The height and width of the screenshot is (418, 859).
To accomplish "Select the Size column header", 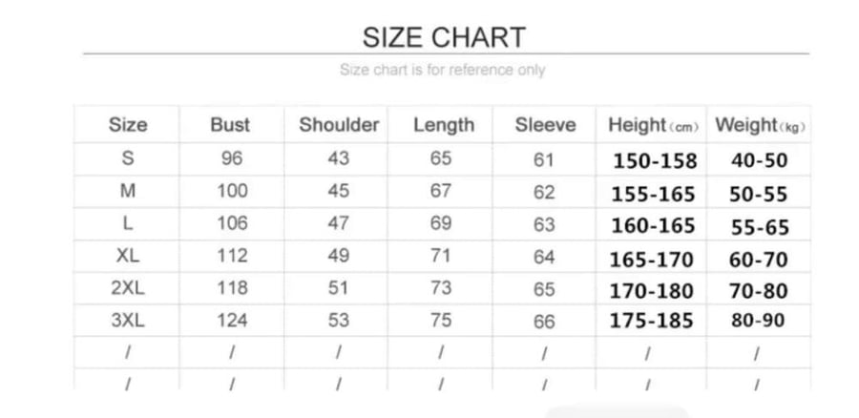I will click(x=128, y=125).
